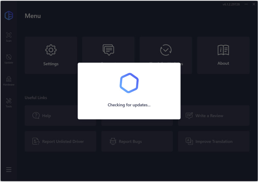Image resolution: width=258 pixels, height=182 pixels.
Task: Click the "Checking for updates..." message
Action: pos(129,105)
